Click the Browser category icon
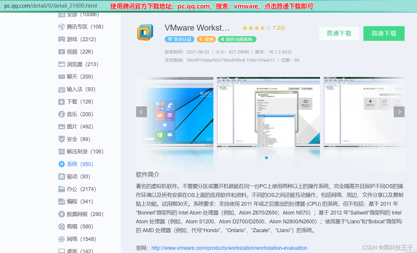This screenshot has height=253, width=417. (62, 64)
